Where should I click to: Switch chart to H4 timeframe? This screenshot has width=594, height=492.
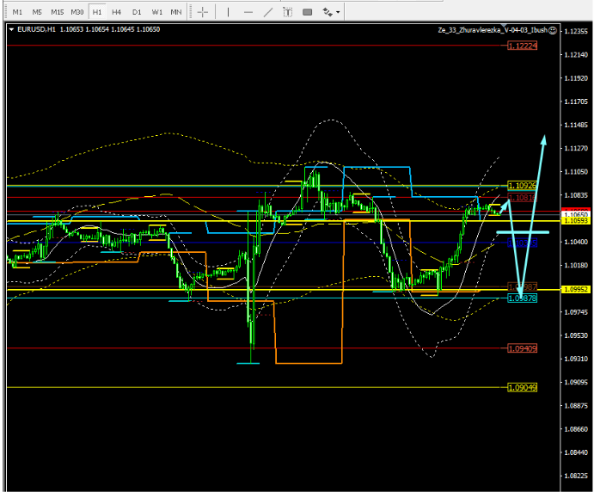(x=116, y=12)
